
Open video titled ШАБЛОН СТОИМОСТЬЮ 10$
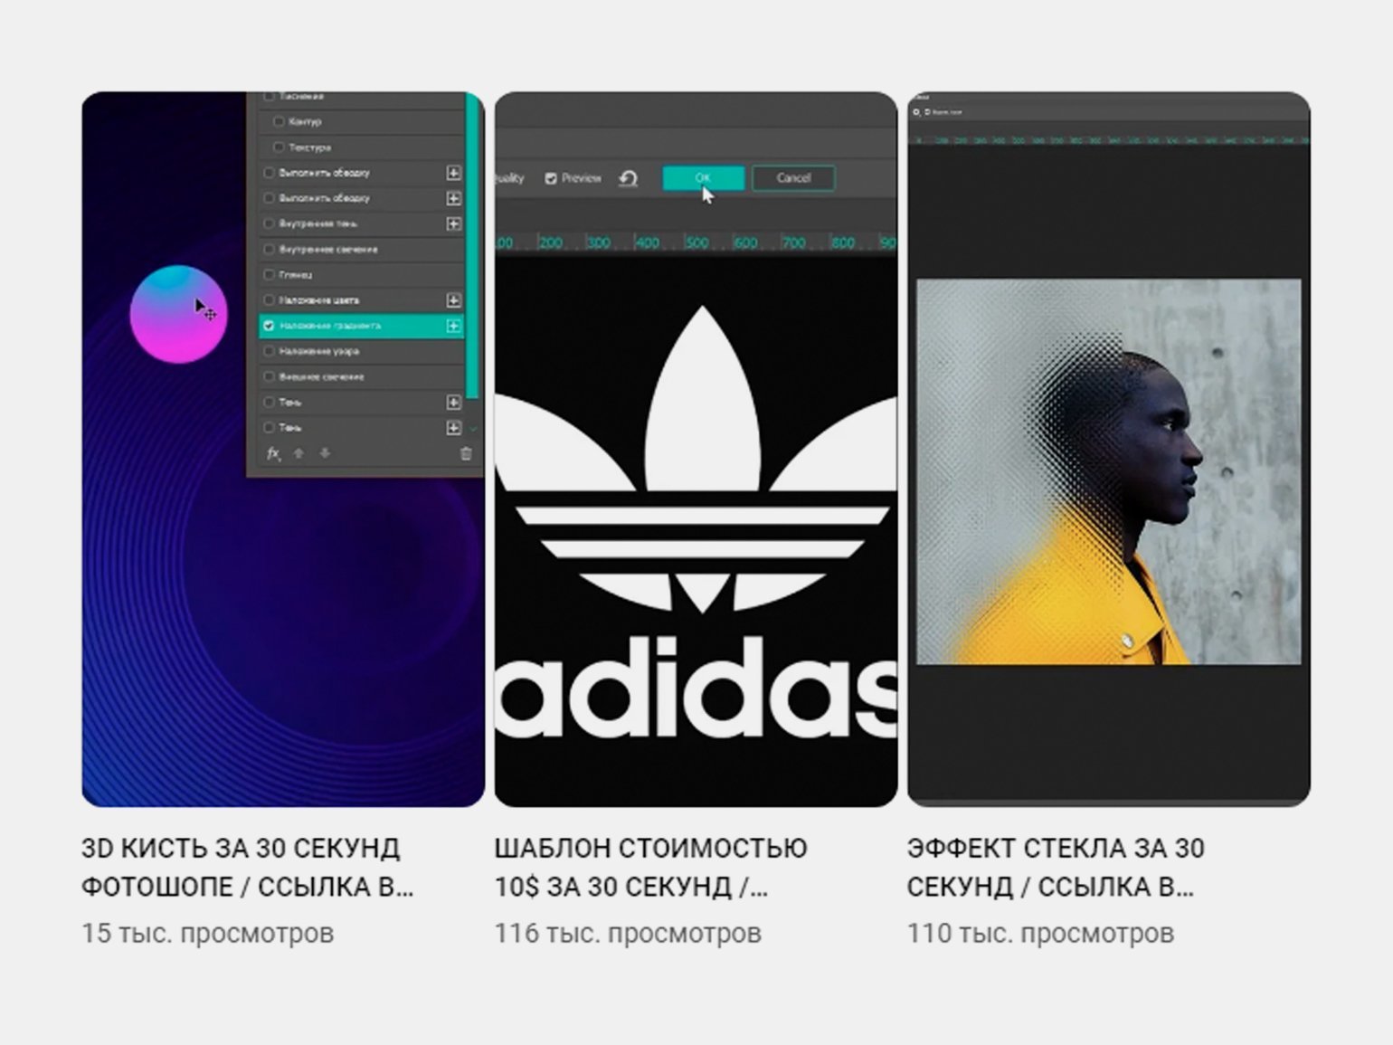(x=651, y=868)
